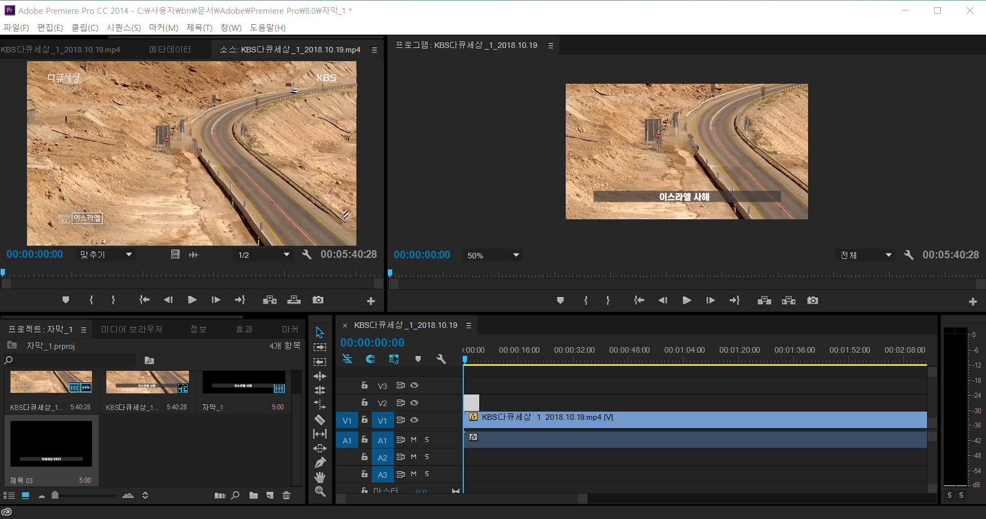Open sort icons dropdown in Project panel

(x=145, y=495)
